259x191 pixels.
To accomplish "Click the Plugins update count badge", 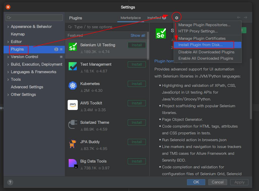I will coord(56,49).
